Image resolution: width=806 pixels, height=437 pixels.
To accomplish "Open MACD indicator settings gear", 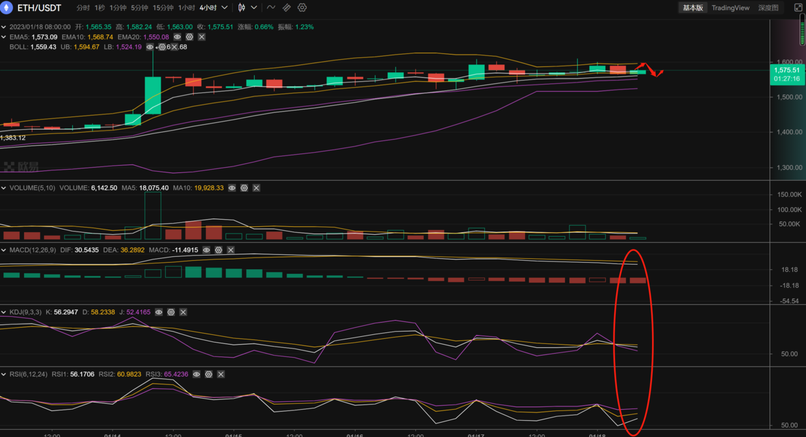I will click(x=218, y=250).
